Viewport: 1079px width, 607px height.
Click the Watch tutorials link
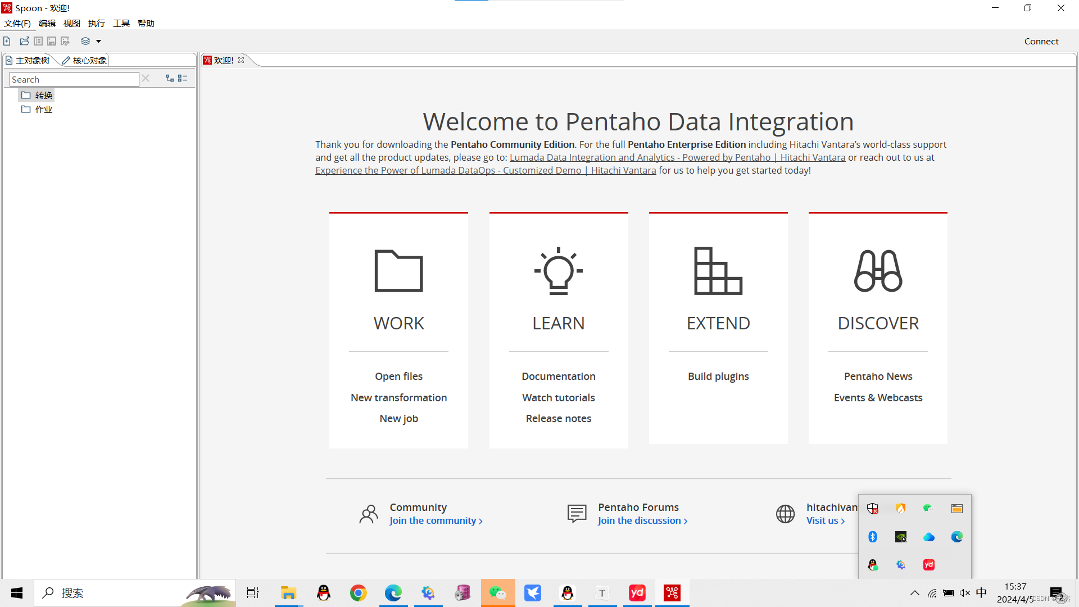point(559,397)
